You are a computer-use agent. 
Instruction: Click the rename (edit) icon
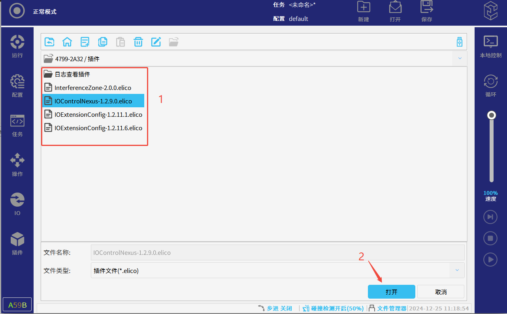(x=156, y=42)
